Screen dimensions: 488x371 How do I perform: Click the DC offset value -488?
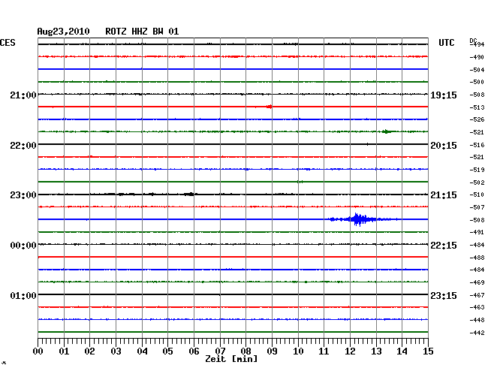477,258
